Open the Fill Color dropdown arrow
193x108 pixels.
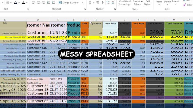point(19,3)
